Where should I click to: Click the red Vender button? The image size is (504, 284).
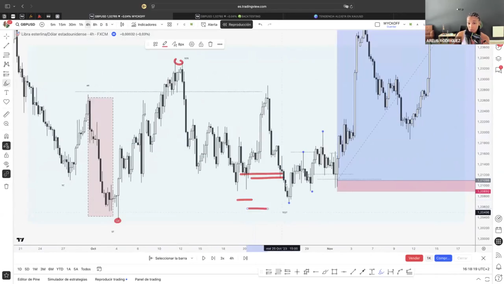pyautogui.click(x=414, y=258)
